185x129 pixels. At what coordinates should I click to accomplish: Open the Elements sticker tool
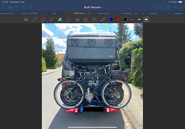click(x=77, y=19)
